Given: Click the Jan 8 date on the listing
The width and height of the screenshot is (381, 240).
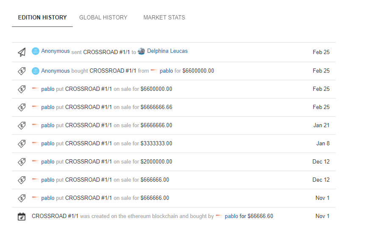Looking at the screenshot, I should pyautogui.click(x=323, y=144).
